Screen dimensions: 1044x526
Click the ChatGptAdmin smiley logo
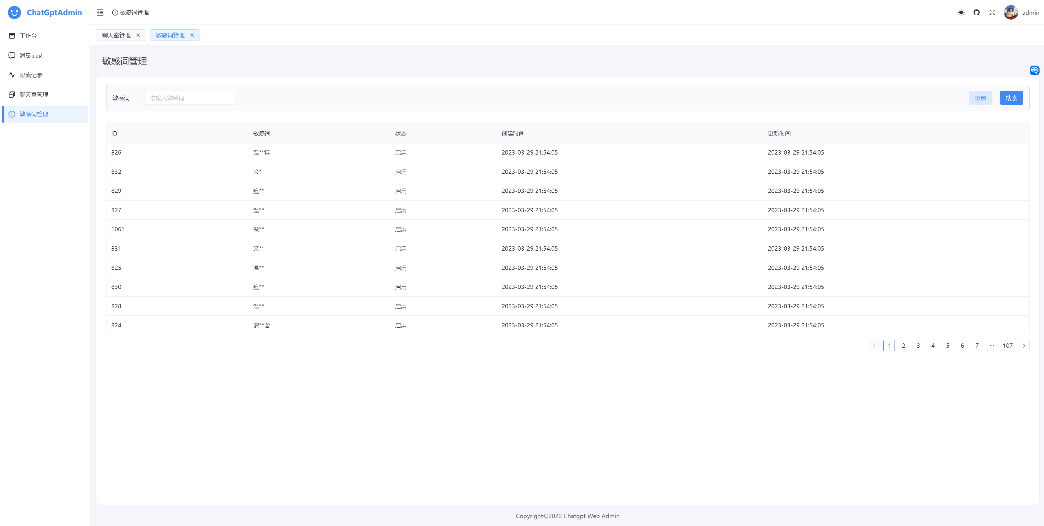15,13
